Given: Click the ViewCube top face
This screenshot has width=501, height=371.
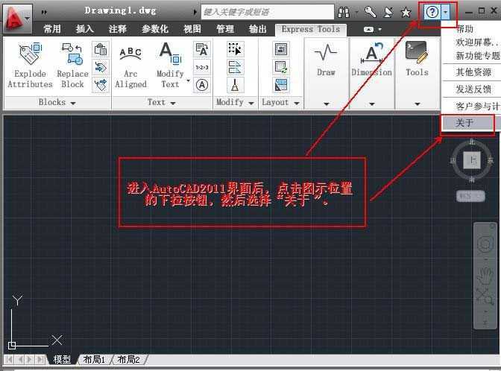Looking at the screenshot, I should 472,160.
